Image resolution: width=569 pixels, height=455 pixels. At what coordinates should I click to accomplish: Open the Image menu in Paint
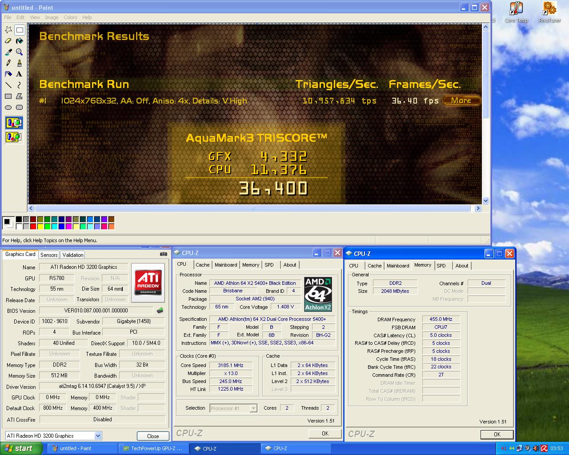[52, 17]
